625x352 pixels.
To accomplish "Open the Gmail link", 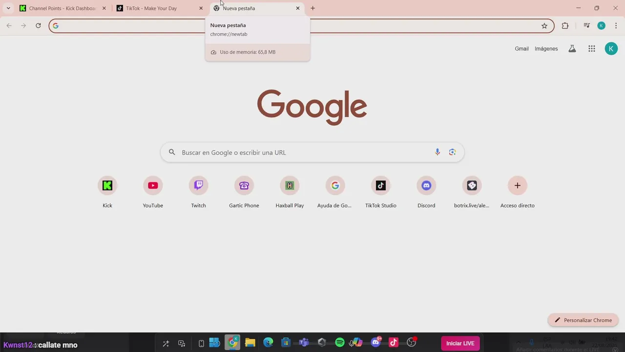I will 521,48.
